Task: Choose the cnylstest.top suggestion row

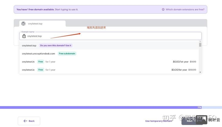Action: coord(109,45)
